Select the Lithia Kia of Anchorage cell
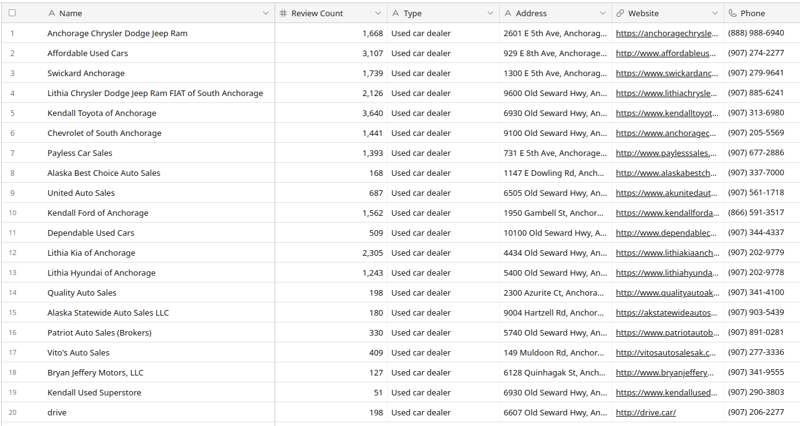The image size is (800, 426). click(x=159, y=253)
